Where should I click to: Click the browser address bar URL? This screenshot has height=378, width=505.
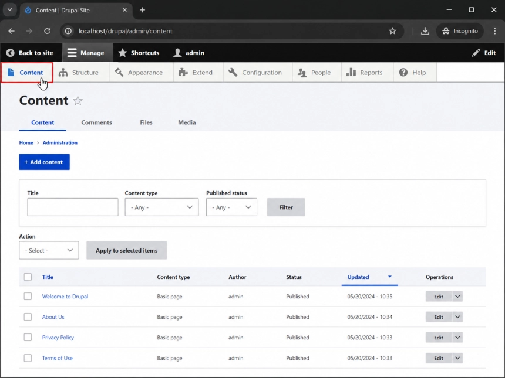126,31
